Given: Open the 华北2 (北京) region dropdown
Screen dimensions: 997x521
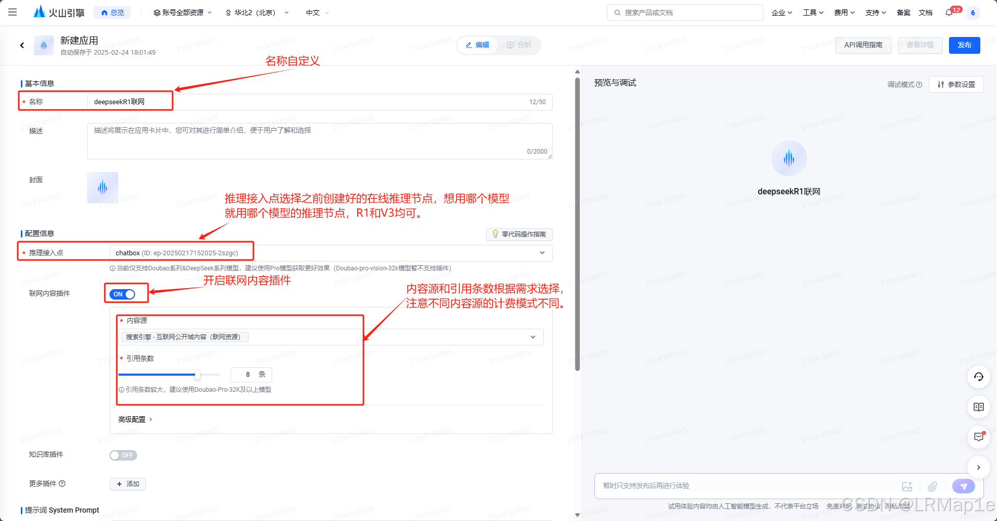Looking at the screenshot, I should (257, 13).
